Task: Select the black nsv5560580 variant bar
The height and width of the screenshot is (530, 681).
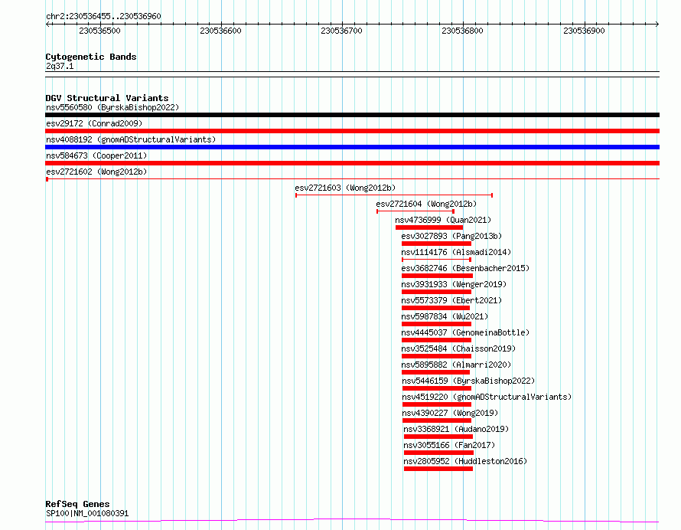Action: tap(352, 115)
